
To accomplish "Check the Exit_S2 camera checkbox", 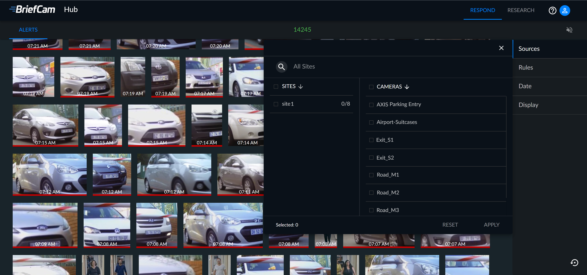I will coord(371,158).
